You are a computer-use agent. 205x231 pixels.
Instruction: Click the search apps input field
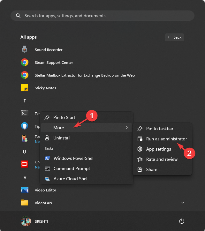(x=102, y=16)
